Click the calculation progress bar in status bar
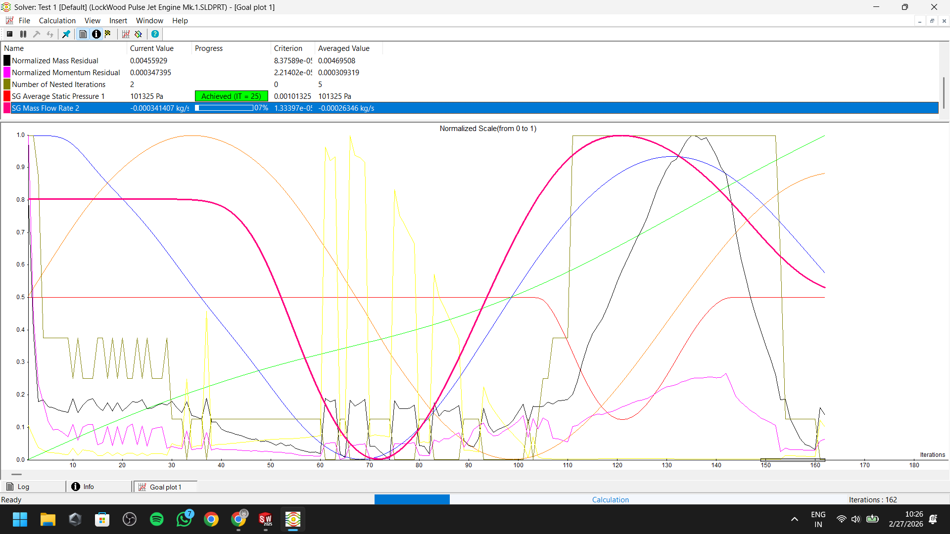 click(x=412, y=499)
